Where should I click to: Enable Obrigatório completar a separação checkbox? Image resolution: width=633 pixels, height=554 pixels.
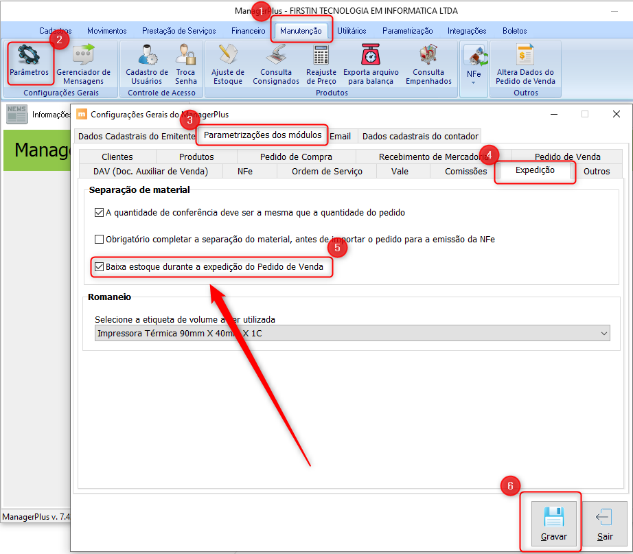(x=100, y=240)
